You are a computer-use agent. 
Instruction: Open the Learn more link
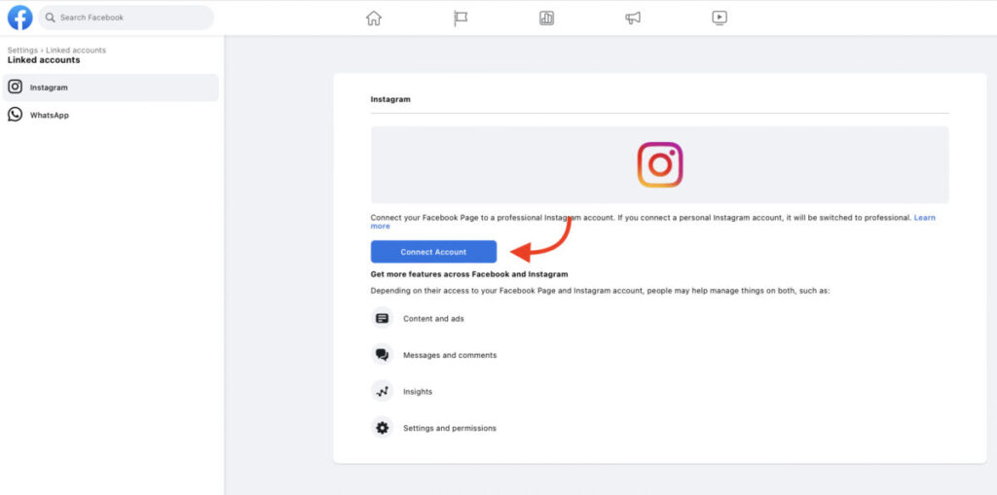point(925,217)
